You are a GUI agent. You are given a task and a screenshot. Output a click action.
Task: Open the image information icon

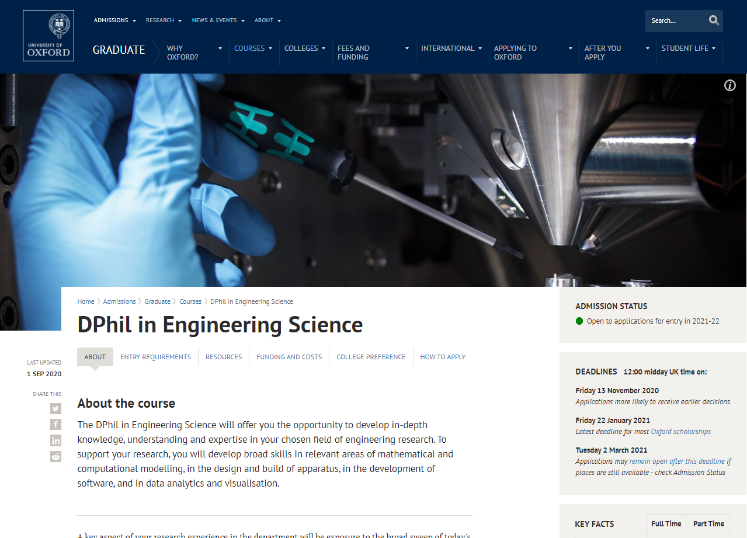coord(730,85)
